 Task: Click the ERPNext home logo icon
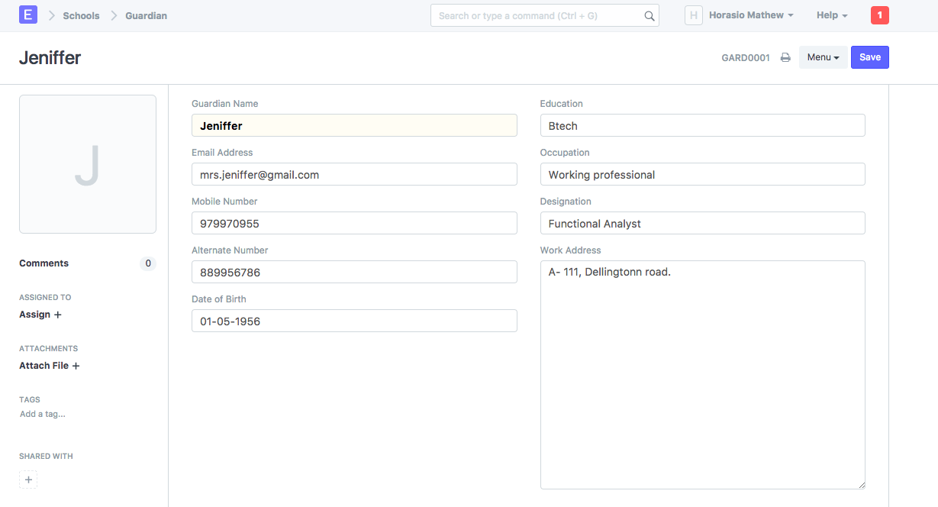[28, 15]
